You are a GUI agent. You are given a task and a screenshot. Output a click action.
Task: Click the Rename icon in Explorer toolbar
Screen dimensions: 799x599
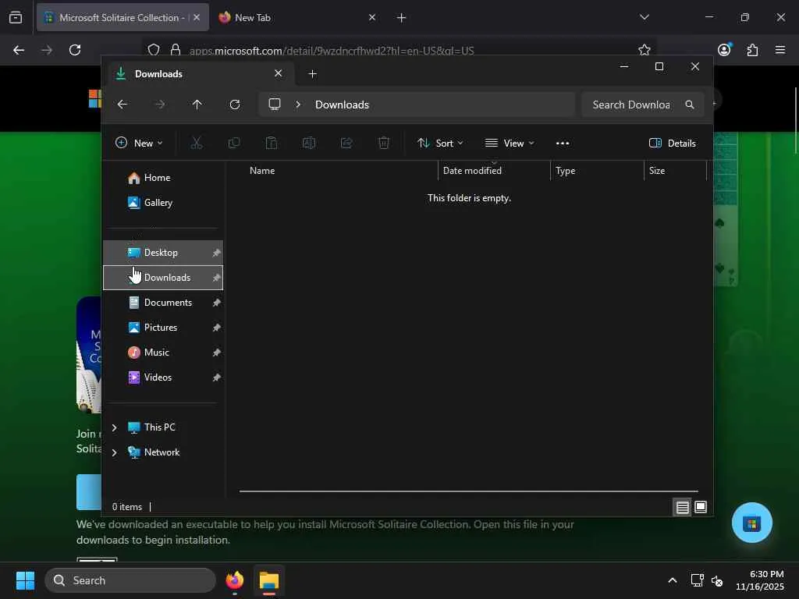tap(309, 144)
